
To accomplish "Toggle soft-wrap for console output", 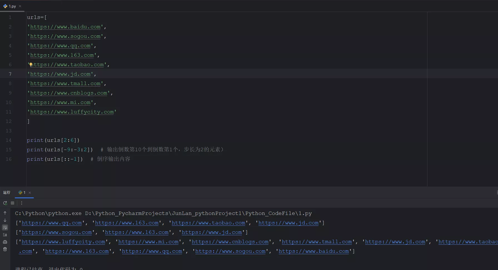I will [x=5, y=228].
